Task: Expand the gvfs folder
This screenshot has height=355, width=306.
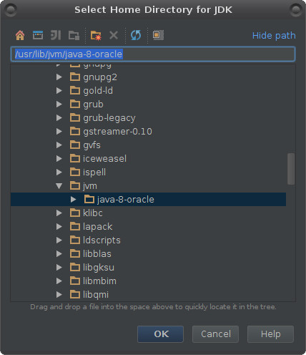Action: pos(59,145)
